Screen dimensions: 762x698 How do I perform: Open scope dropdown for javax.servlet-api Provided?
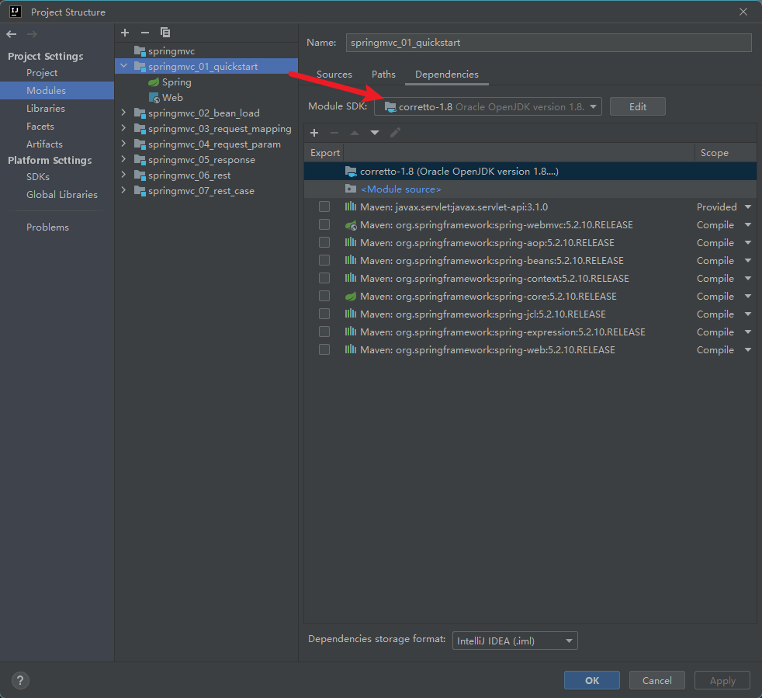point(748,207)
